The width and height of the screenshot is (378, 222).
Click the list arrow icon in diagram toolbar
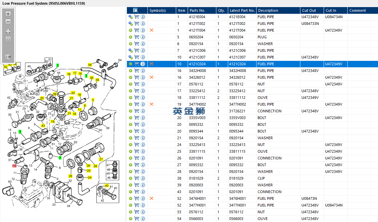click(x=8, y=57)
